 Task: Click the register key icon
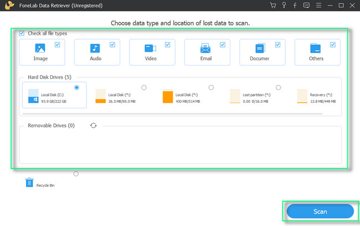(x=284, y=6)
